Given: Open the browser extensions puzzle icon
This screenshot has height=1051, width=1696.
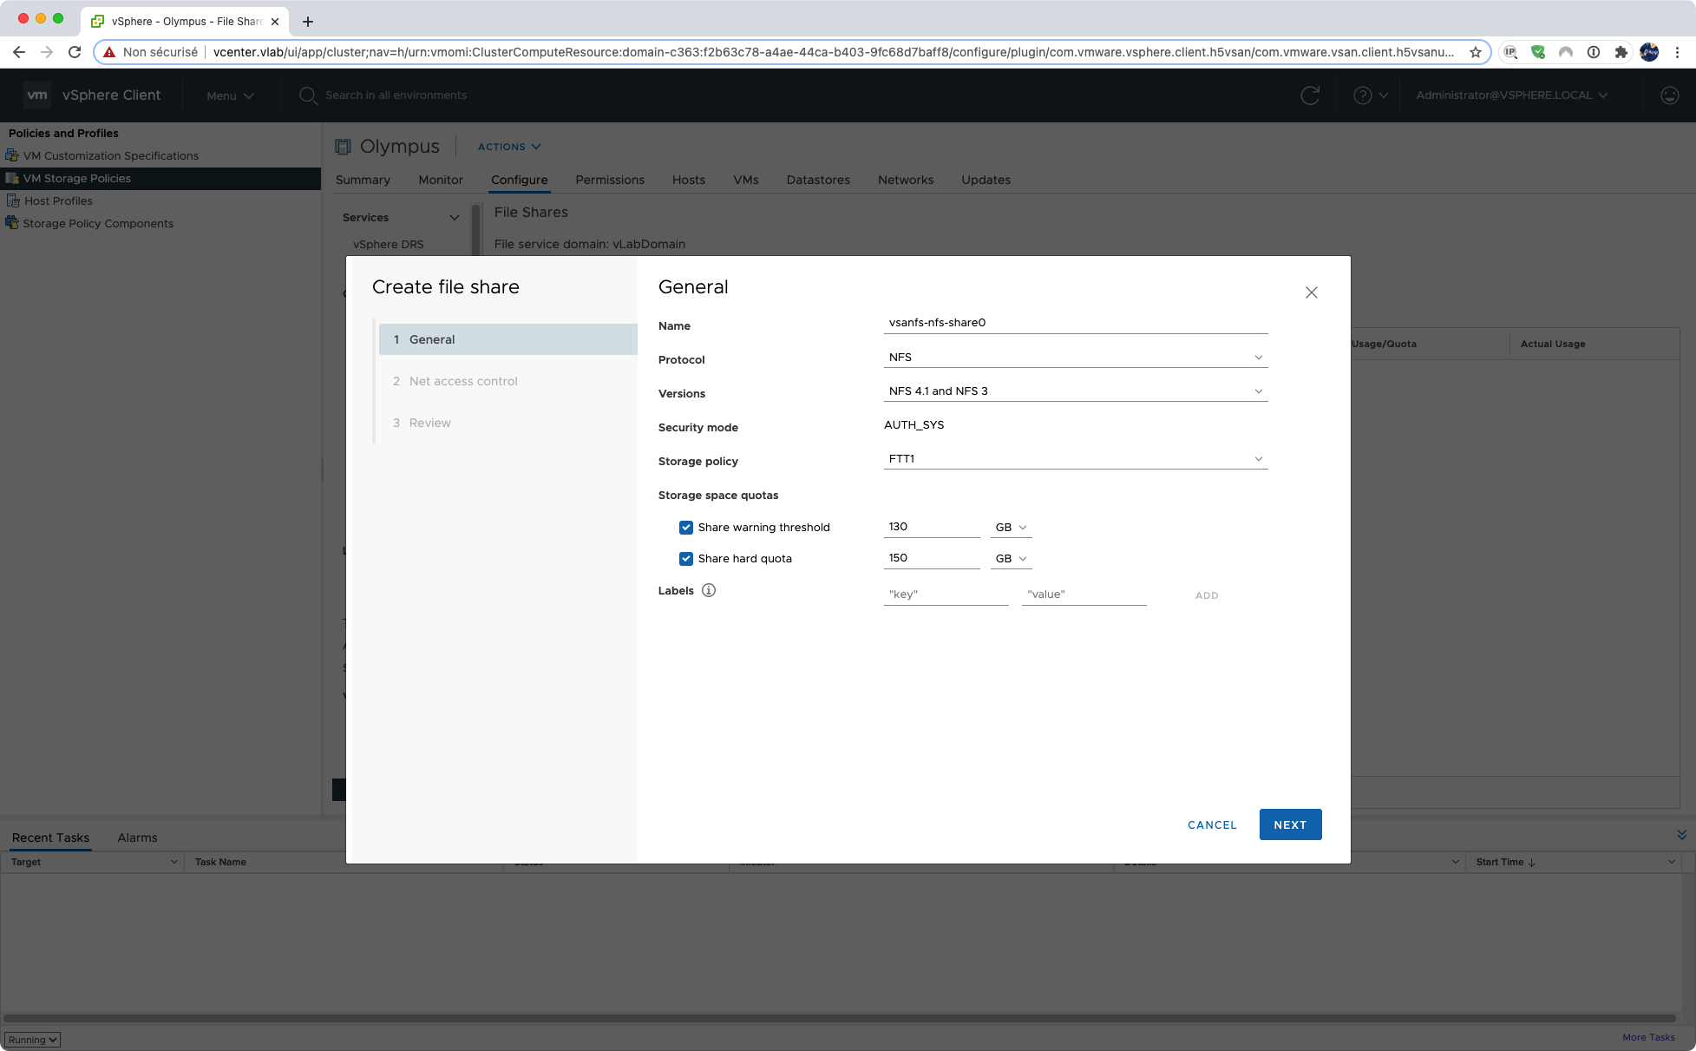Looking at the screenshot, I should pos(1621,52).
